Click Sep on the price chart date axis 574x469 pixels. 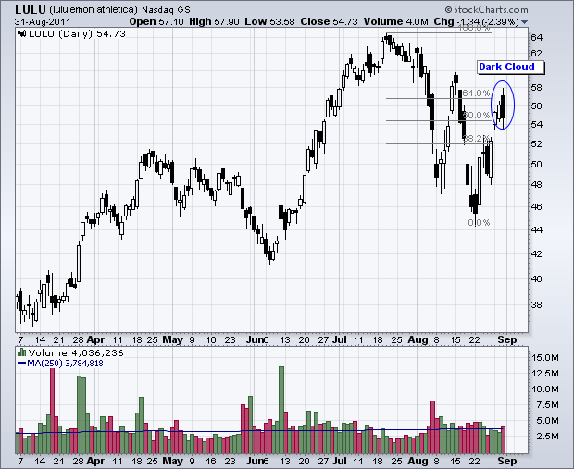pyautogui.click(x=507, y=339)
